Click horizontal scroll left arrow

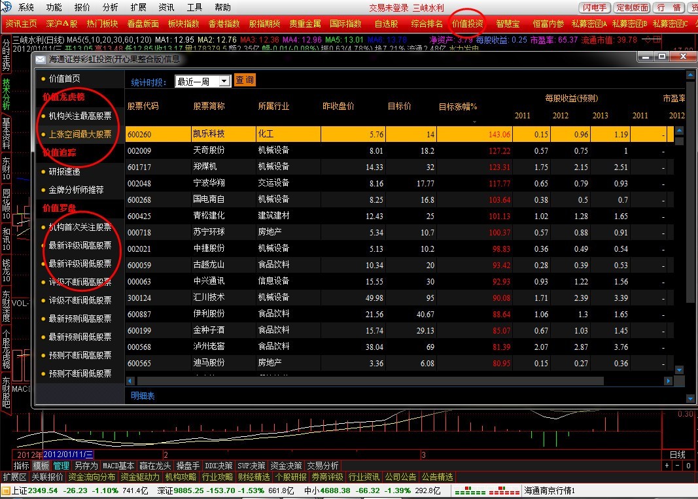click(x=130, y=381)
